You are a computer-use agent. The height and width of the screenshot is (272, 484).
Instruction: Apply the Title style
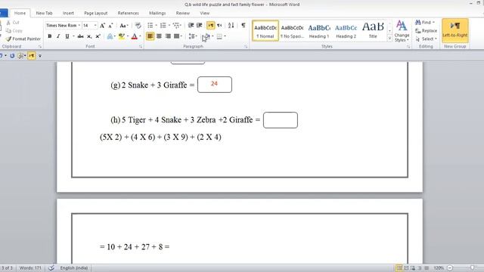click(373, 30)
